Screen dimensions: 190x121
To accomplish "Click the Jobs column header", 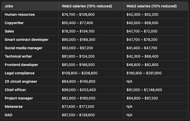I will [9, 6].
